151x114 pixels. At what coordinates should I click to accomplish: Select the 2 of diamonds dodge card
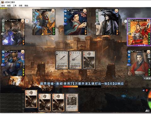tap(45, 102)
